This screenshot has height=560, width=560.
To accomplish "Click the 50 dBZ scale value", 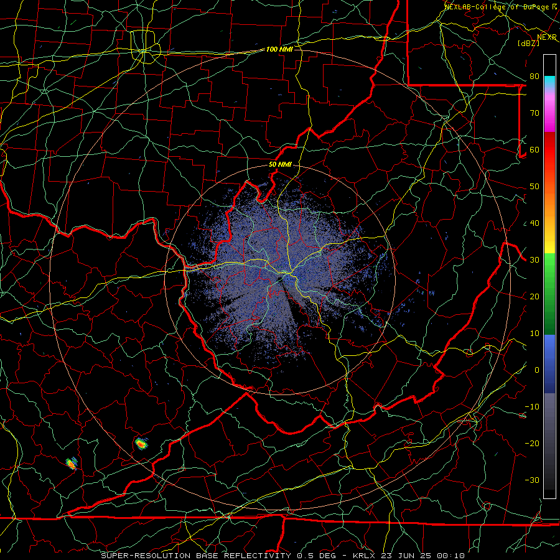I will pos(534,187).
